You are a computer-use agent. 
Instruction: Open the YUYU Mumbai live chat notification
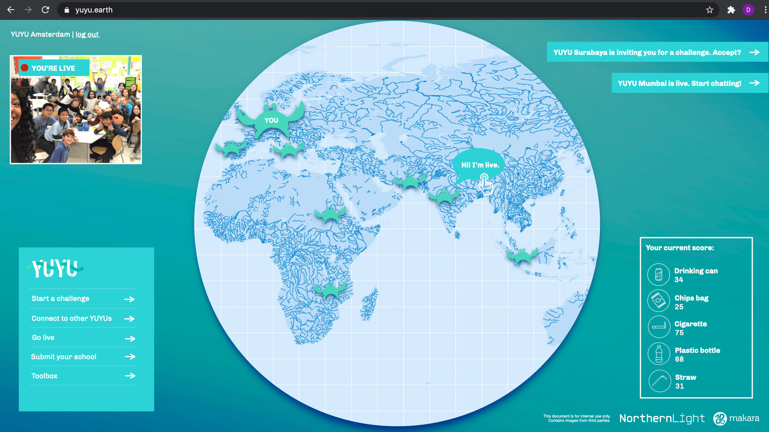pyautogui.click(x=689, y=83)
